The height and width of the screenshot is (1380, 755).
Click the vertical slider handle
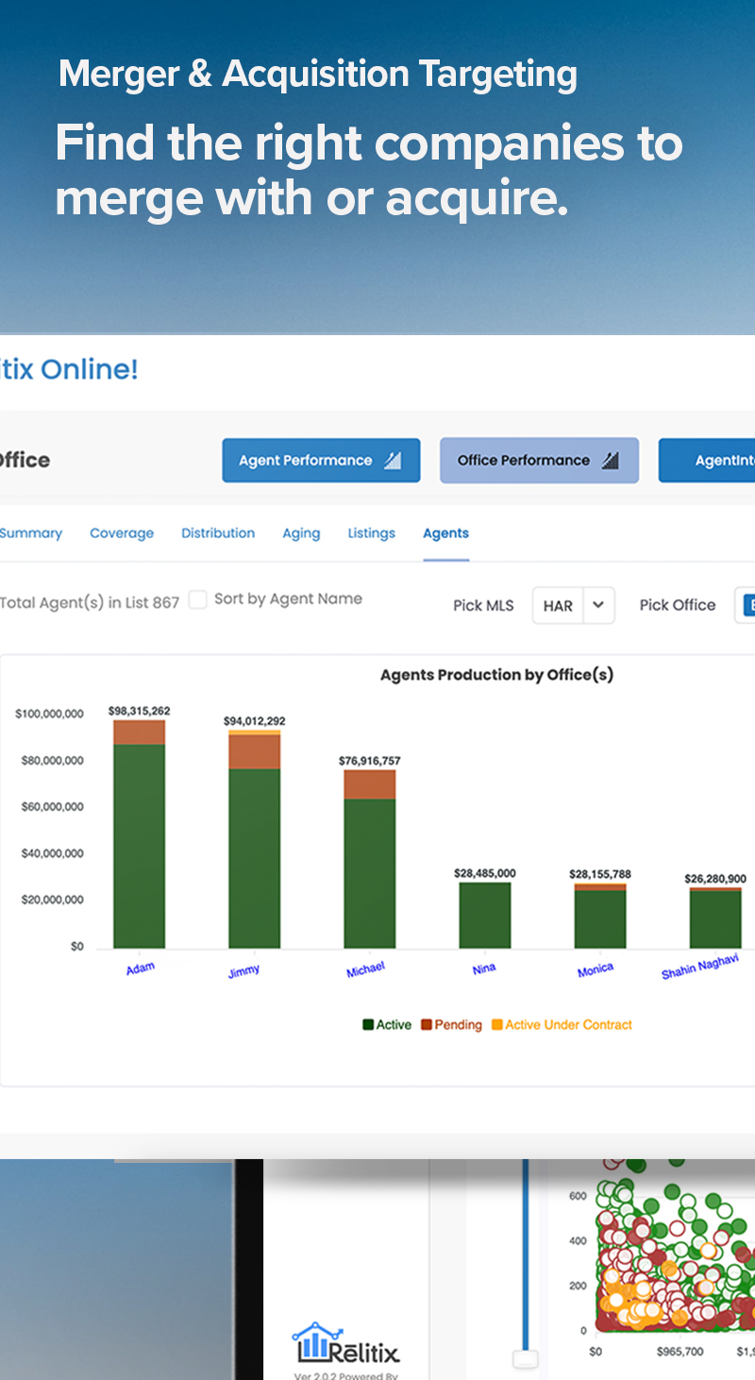pos(526,1358)
